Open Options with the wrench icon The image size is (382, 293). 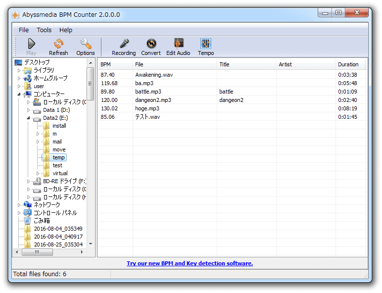[86, 44]
